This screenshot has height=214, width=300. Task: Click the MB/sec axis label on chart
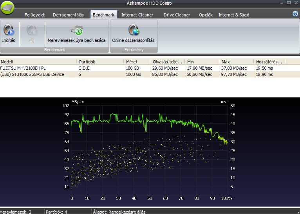78,102
